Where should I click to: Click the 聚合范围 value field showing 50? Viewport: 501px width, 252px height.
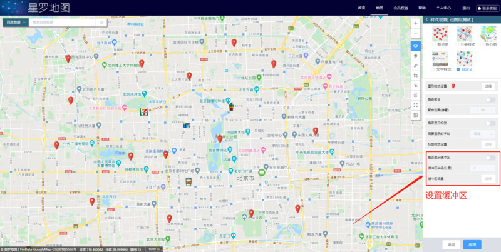(x=483, y=110)
